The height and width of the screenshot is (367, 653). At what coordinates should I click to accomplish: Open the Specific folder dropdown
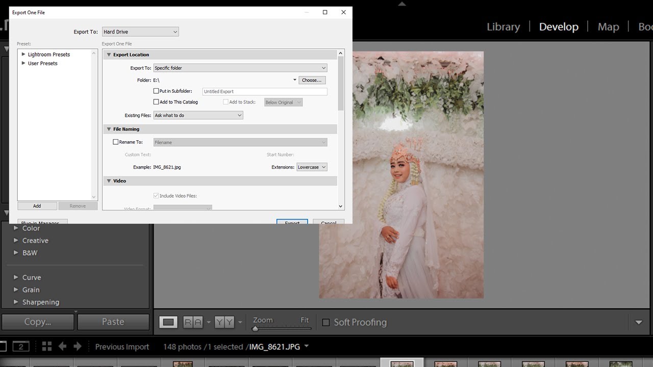(x=240, y=68)
